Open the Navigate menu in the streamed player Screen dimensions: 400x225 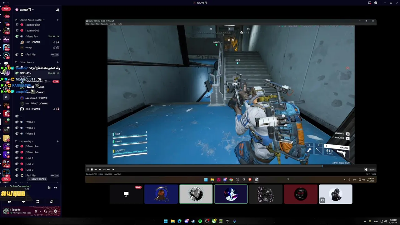[x=104, y=24]
